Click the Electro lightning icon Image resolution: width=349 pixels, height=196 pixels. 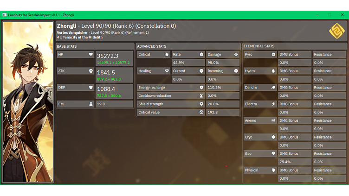tap(273, 104)
